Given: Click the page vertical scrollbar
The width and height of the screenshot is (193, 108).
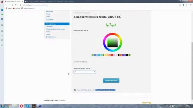Looking at the screenshot, I should point(192,71).
